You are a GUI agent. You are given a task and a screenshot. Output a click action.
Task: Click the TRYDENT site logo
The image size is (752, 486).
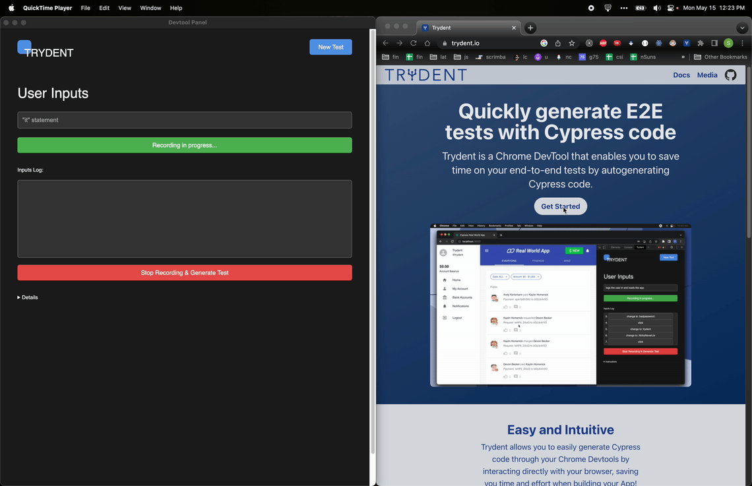pos(425,75)
